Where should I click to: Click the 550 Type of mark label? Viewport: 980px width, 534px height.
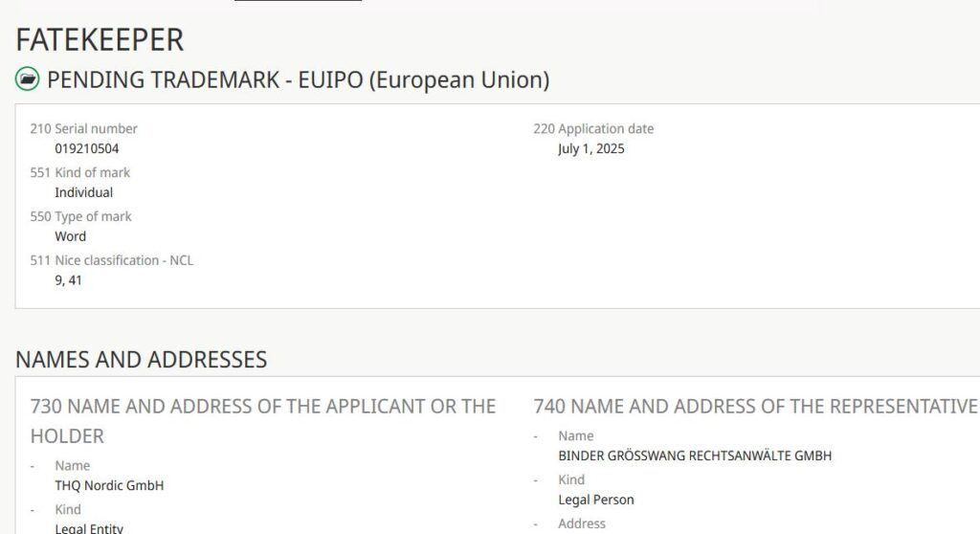81,216
